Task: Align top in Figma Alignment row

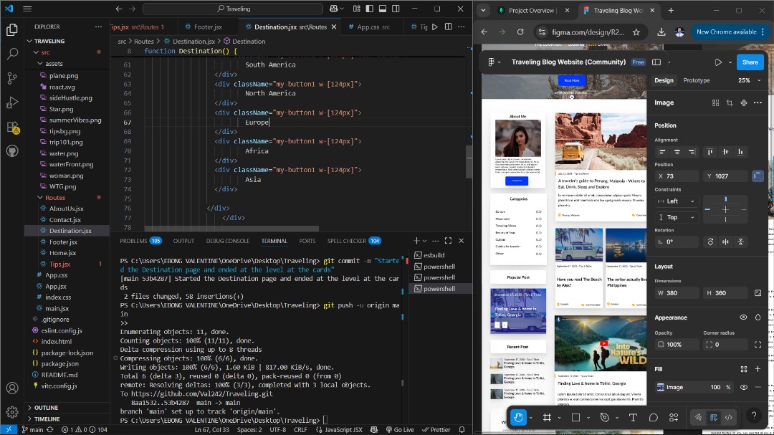Action: [x=709, y=152]
